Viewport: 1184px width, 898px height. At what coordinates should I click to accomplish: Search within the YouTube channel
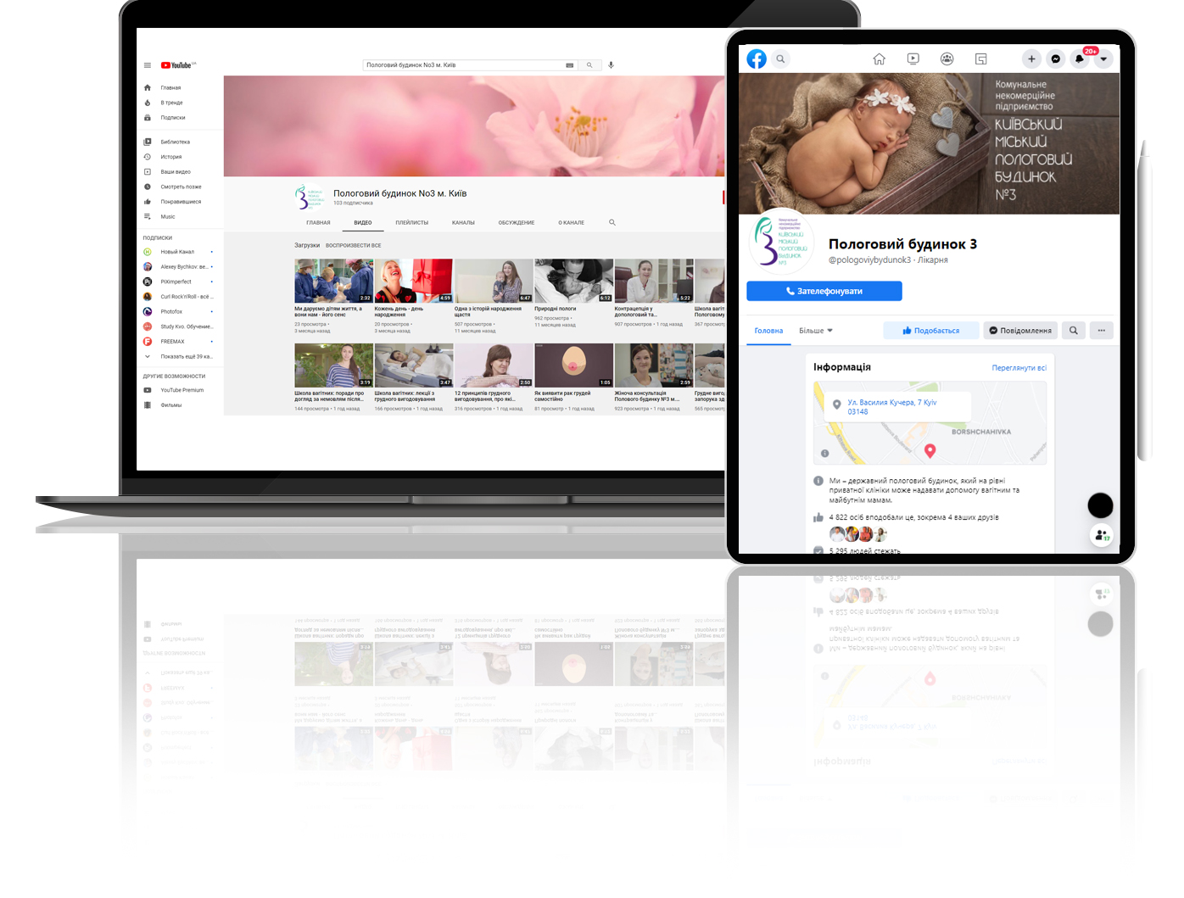612,222
